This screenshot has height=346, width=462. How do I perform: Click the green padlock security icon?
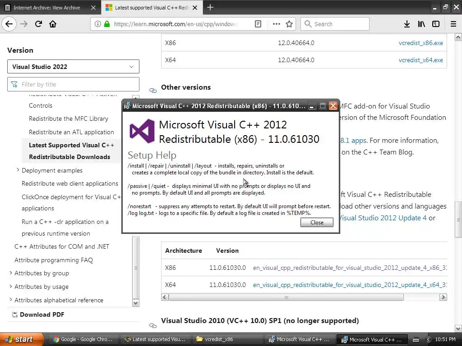coord(107,24)
